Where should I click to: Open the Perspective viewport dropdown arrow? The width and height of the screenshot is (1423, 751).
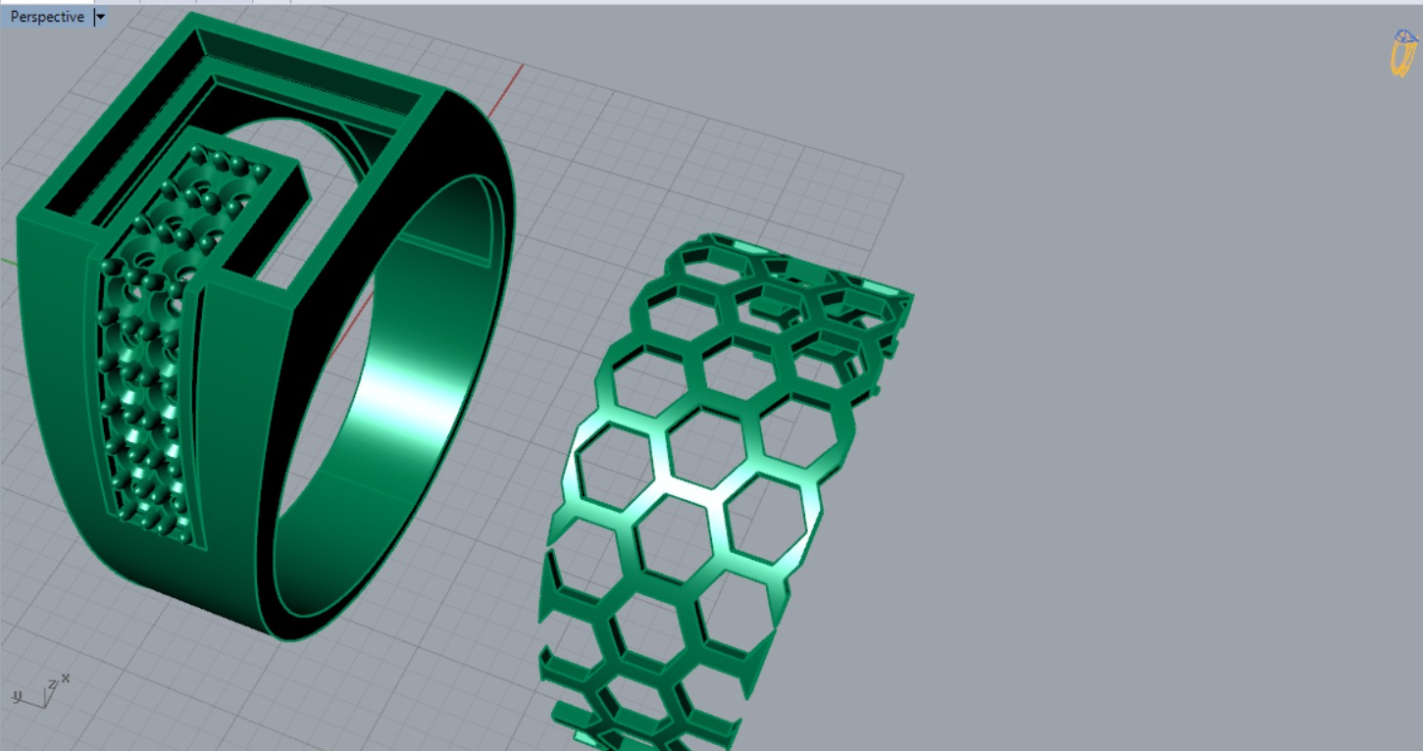(100, 17)
